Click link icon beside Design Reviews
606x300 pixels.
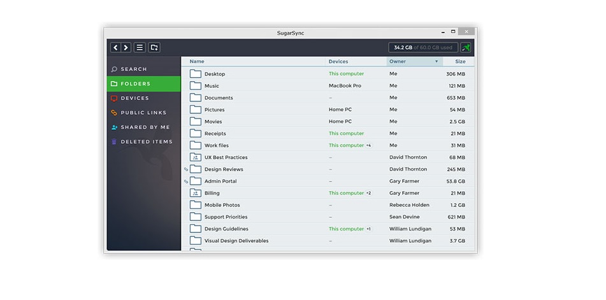(186, 169)
